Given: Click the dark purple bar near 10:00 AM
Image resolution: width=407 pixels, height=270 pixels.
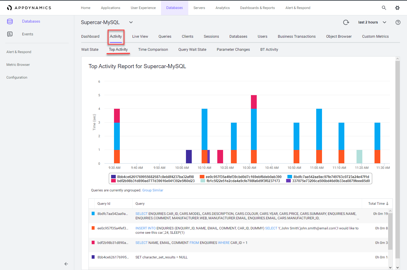Looking at the screenshot, I should click(x=189, y=157).
